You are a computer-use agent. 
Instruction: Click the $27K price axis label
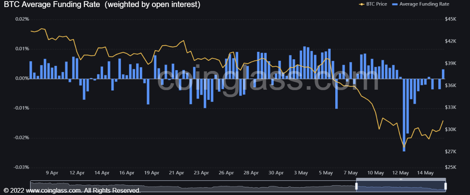tap(451, 152)
